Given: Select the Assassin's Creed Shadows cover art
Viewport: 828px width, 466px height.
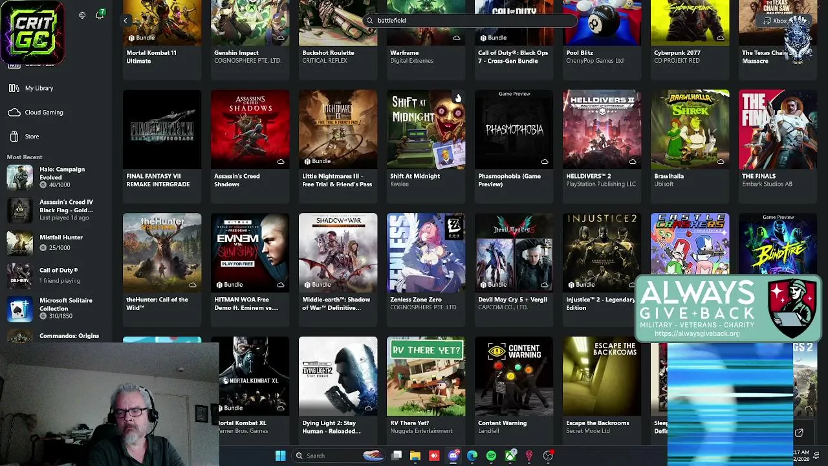Looking at the screenshot, I should (250, 129).
